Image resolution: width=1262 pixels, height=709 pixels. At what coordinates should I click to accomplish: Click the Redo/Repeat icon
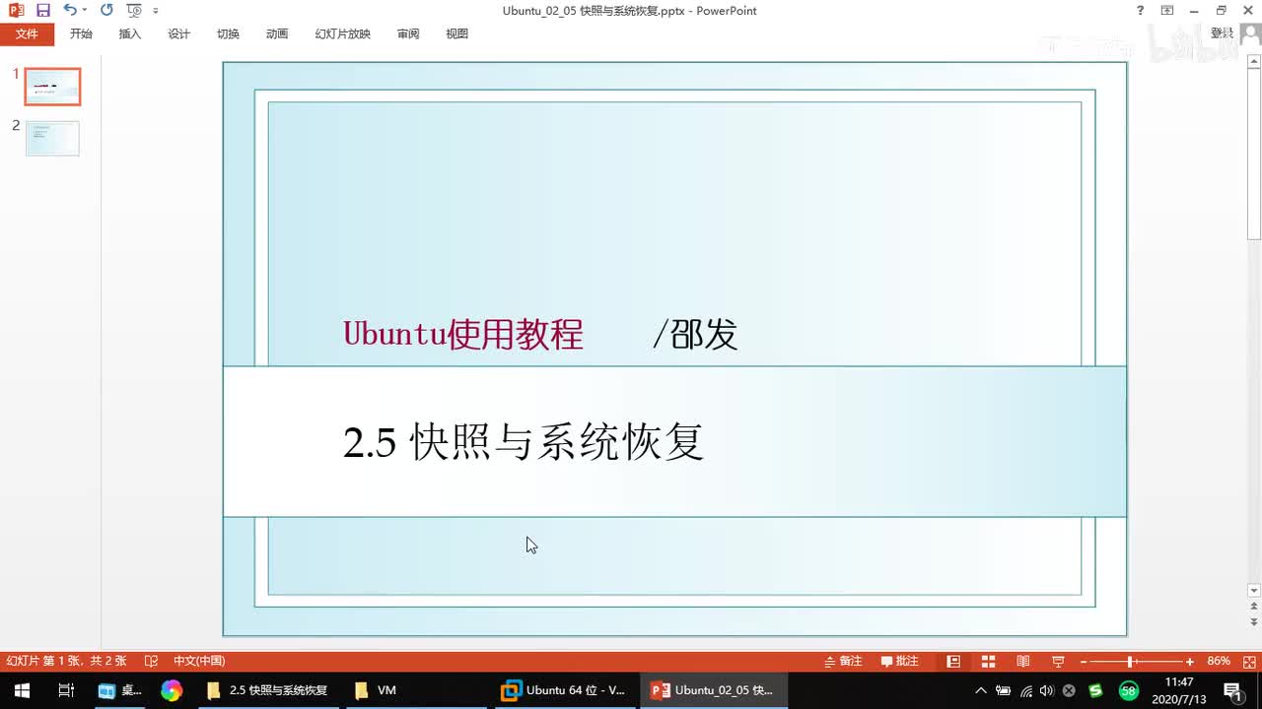pyautogui.click(x=106, y=10)
